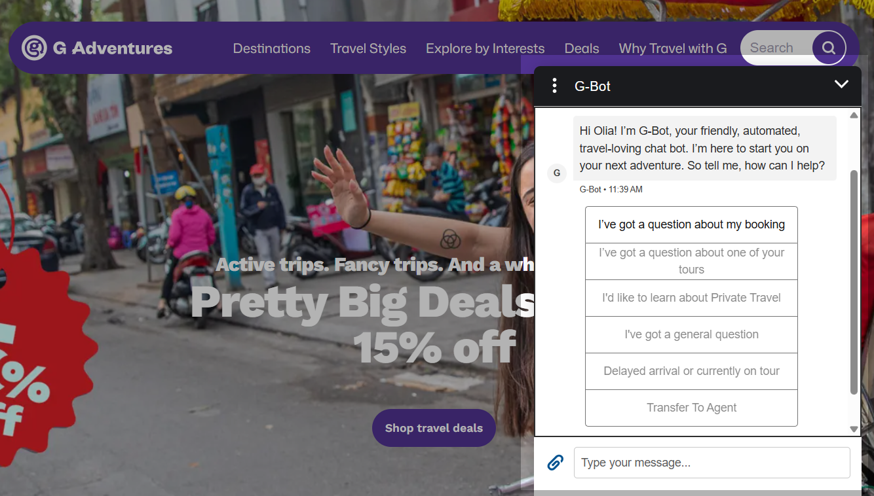
Task: Select "I've got a question about my booking"
Action: click(691, 224)
